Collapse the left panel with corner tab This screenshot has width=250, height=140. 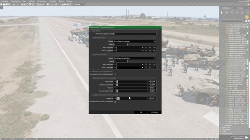coord(2,8)
